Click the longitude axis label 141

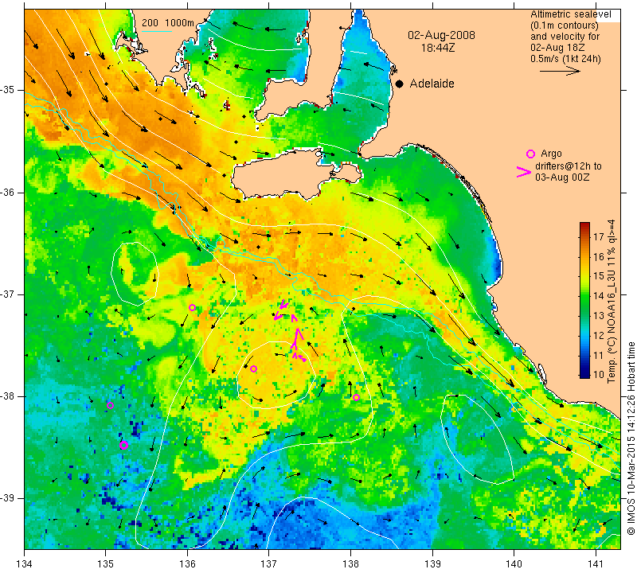(x=596, y=564)
